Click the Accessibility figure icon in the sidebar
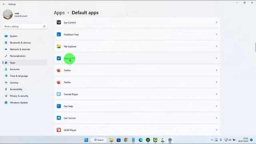 coord(6,89)
